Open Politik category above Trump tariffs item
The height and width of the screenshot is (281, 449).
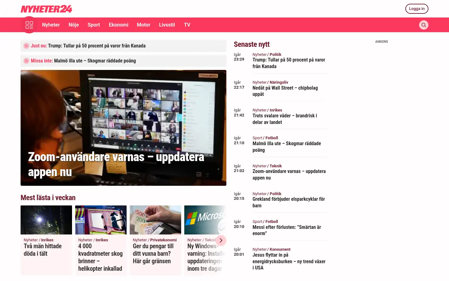275,55
